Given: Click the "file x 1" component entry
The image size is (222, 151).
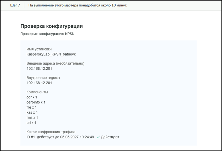Looking at the screenshot, I should pyautogui.click(x=32, y=107).
